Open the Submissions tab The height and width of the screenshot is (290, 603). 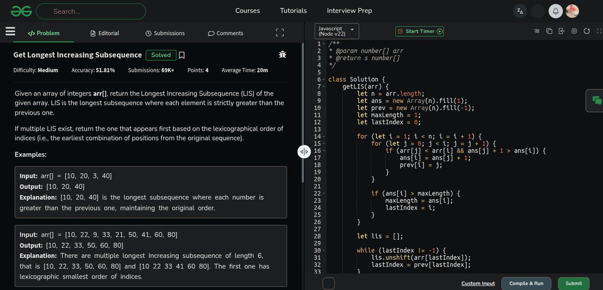pyautogui.click(x=165, y=33)
